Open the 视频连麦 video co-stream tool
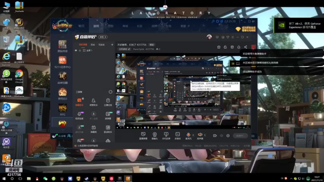 point(79,116)
